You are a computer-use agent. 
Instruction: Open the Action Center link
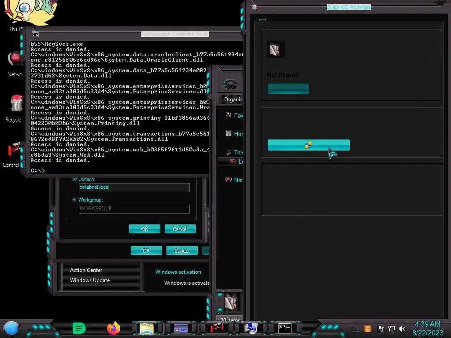pyautogui.click(x=86, y=270)
